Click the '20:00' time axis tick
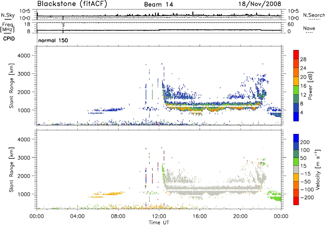 coord(240,216)
